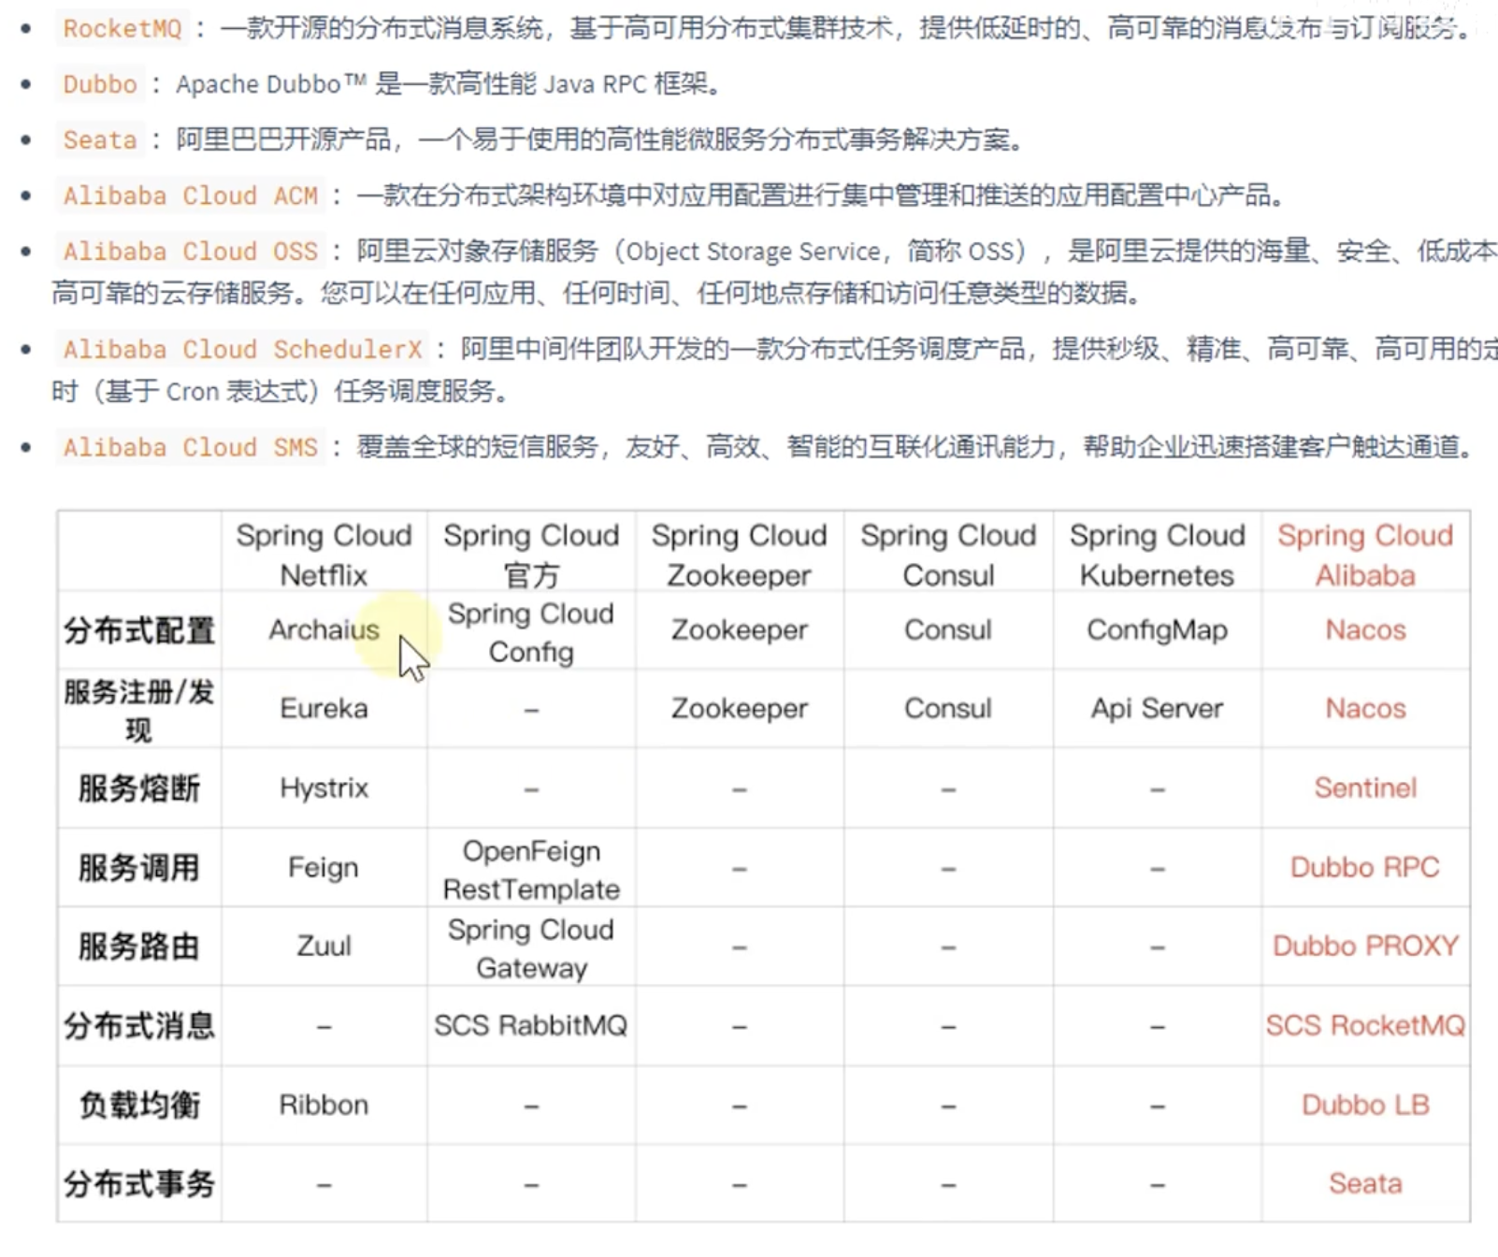
Task: Click the RocketMQ code label
Action: click(122, 29)
